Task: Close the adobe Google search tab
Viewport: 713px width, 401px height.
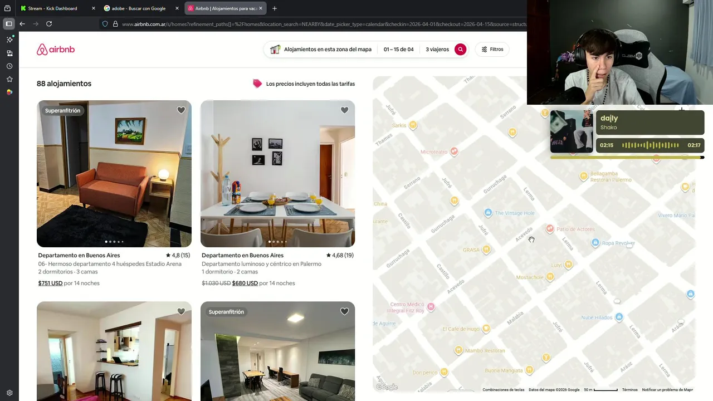Action: pyautogui.click(x=177, y=8)
